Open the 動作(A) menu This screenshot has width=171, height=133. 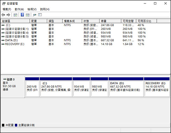click(19, 9)
